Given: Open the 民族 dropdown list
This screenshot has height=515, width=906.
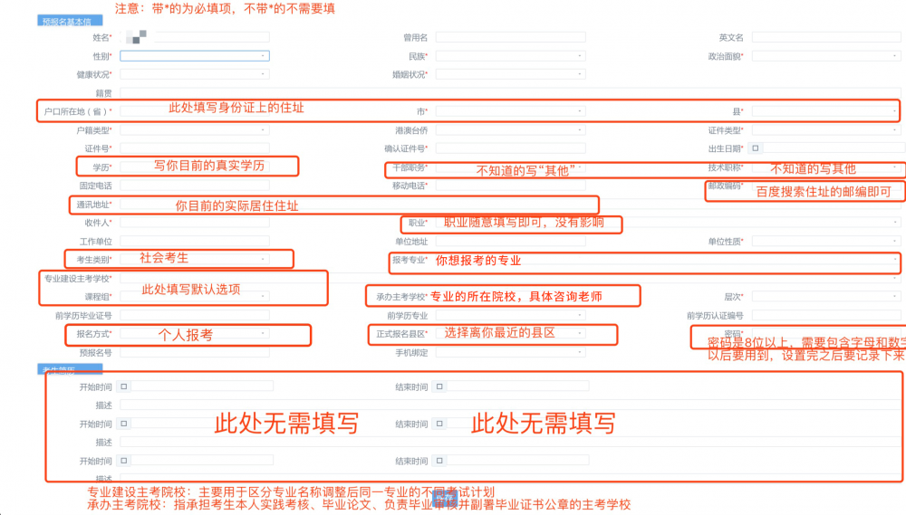Looking at the screenshot, I should 510,56.
